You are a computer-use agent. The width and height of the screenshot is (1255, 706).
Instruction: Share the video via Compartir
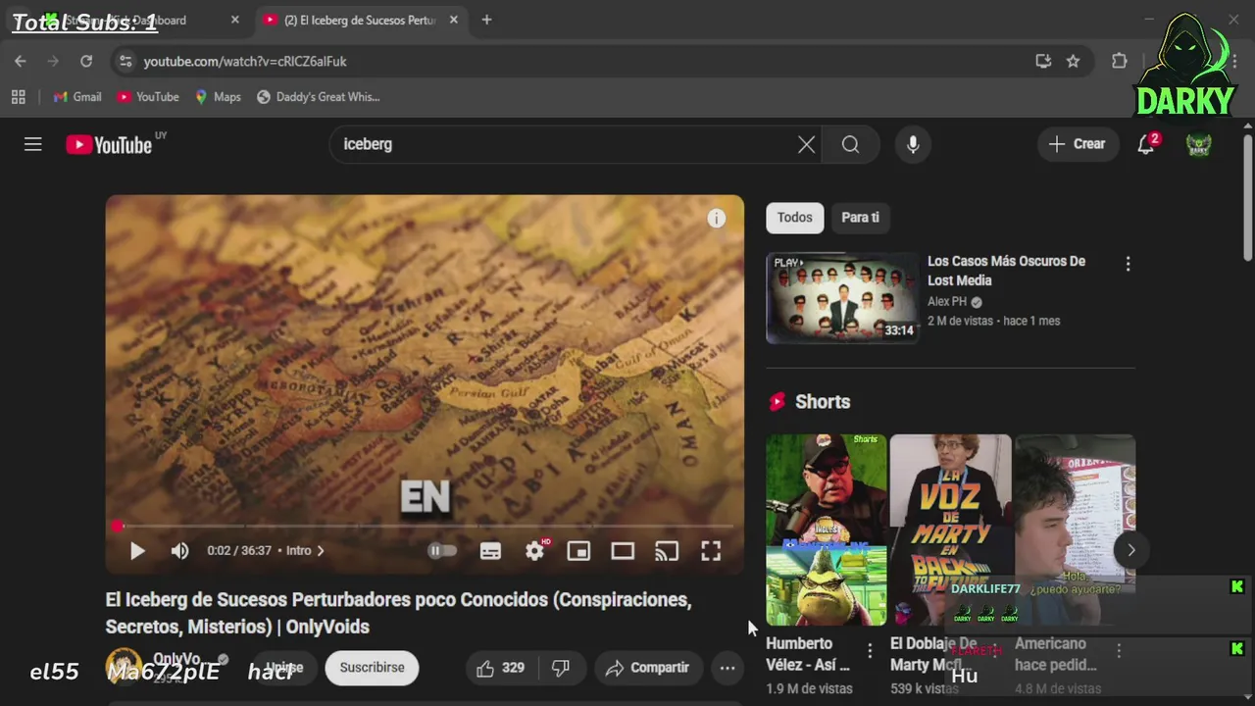click(x=648, y=668)
